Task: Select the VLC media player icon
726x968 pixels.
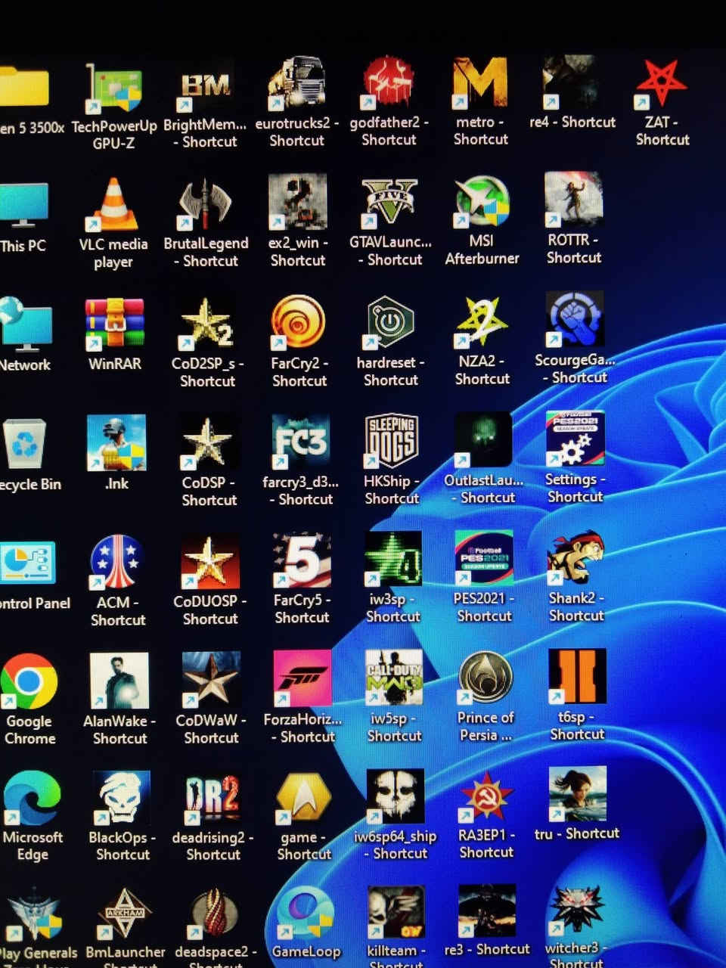Action: click(115, 206)
